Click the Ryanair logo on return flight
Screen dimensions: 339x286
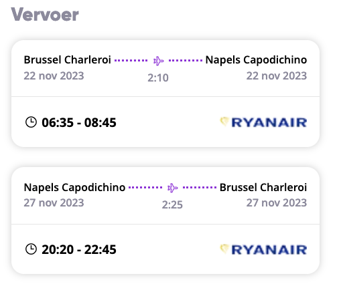[263, 249]
